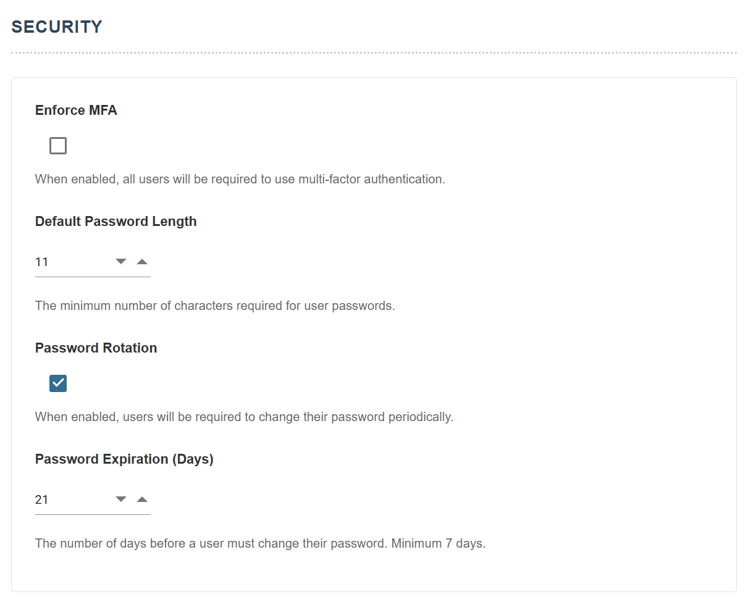
Task: Uncheck the Password Rotation checkbox
Action: (58, 383)
